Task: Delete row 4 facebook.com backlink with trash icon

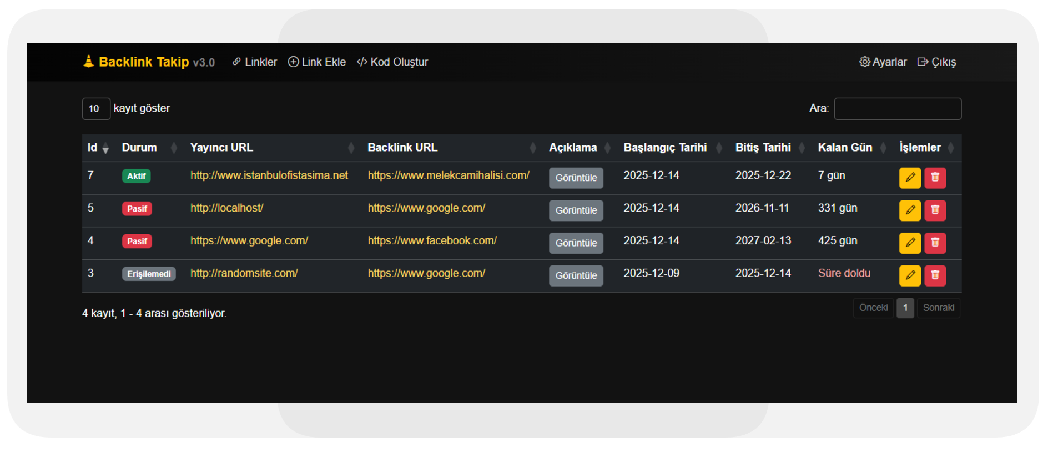Action: tap(935, 243)
